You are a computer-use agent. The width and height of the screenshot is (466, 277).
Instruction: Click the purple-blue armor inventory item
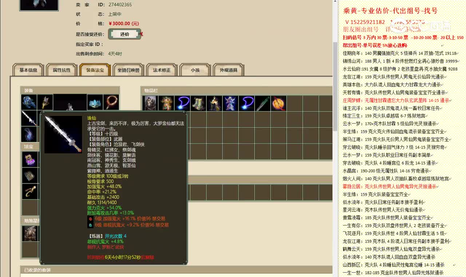point(230,103)
